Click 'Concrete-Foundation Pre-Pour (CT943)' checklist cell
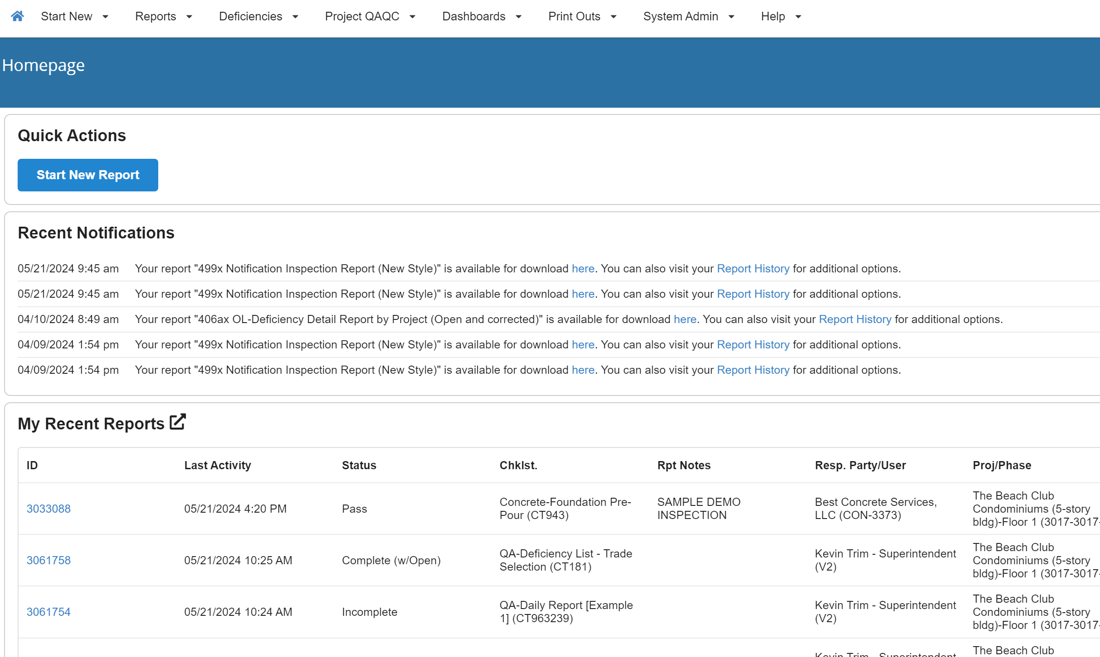This screenshot has width=1100, height=657. click(565, 509)
